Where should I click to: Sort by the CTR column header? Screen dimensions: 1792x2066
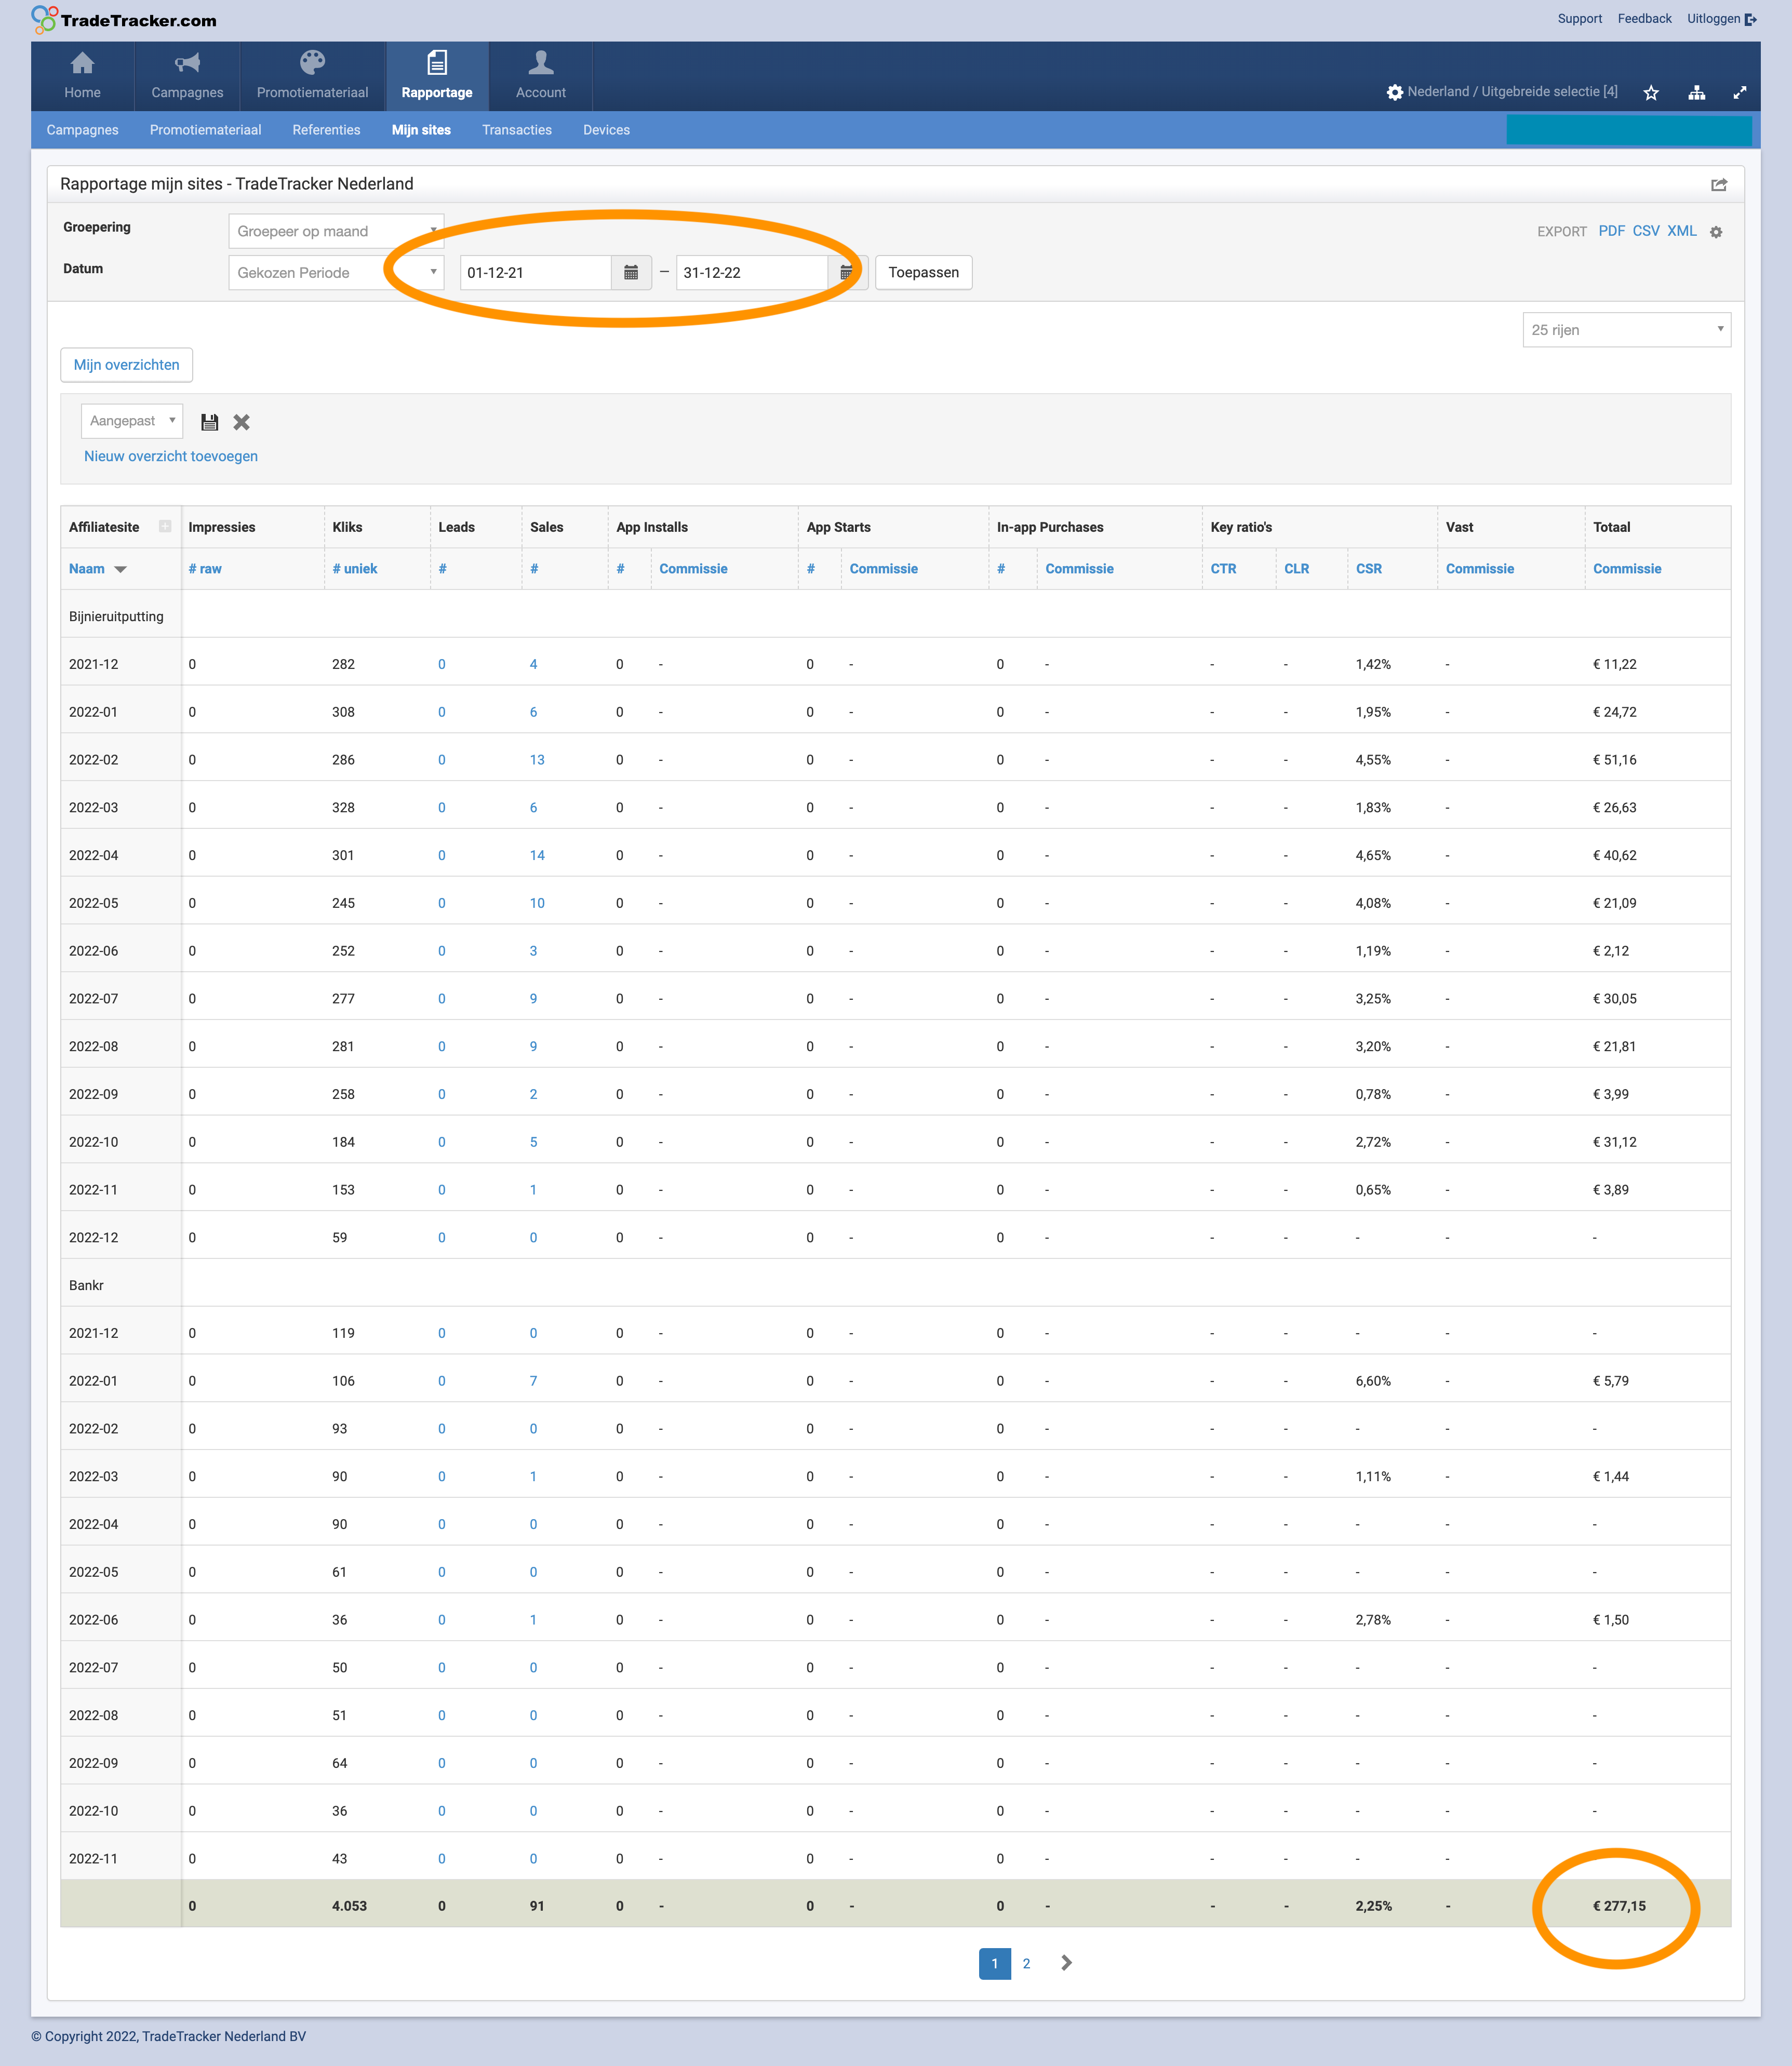pos(1223,569)
